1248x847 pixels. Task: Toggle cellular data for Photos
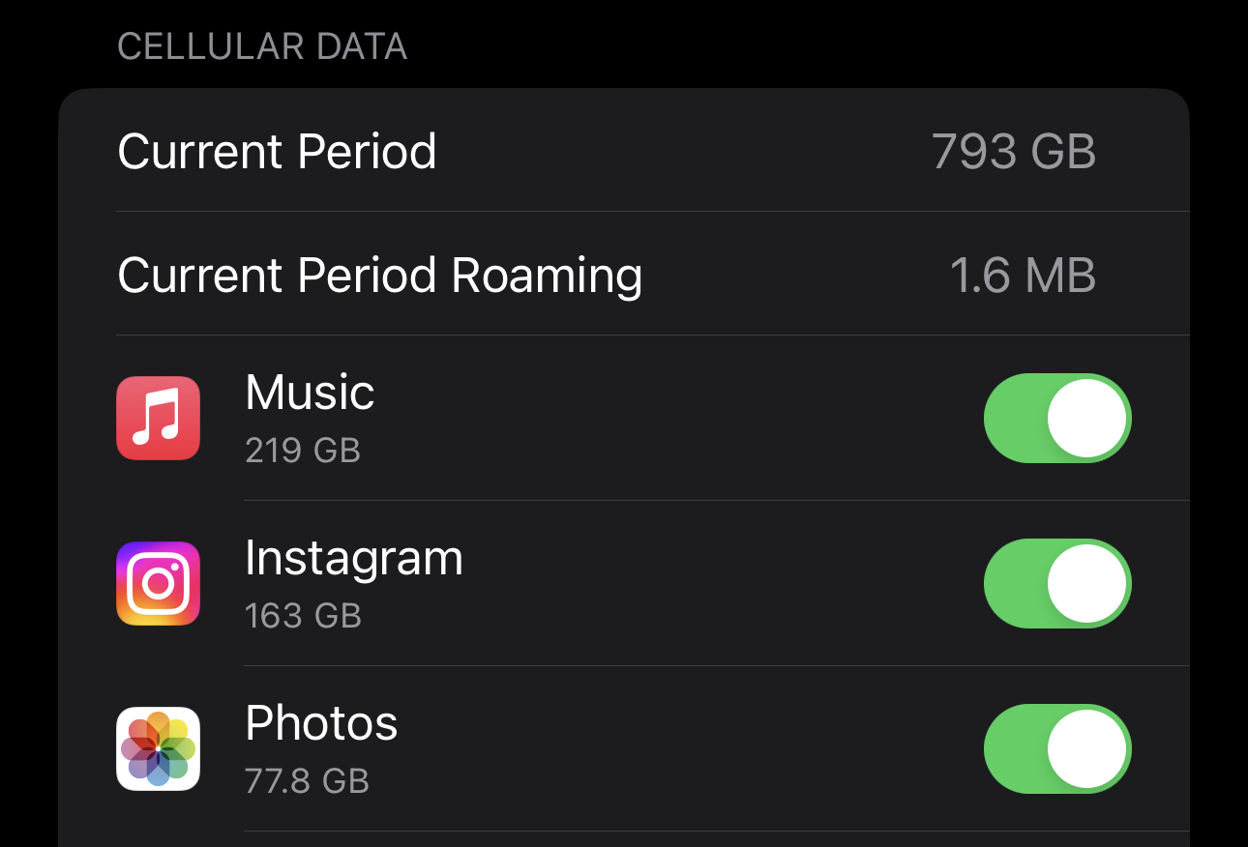pyautogui.click(x=1056, y=748)
